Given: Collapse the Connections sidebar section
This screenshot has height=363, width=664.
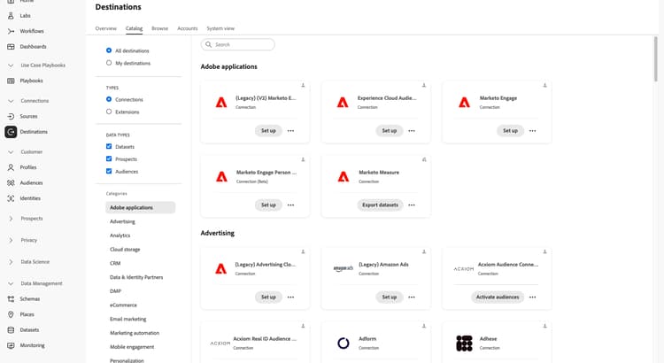Looking at the screenshot, I should tap(11, 101).
